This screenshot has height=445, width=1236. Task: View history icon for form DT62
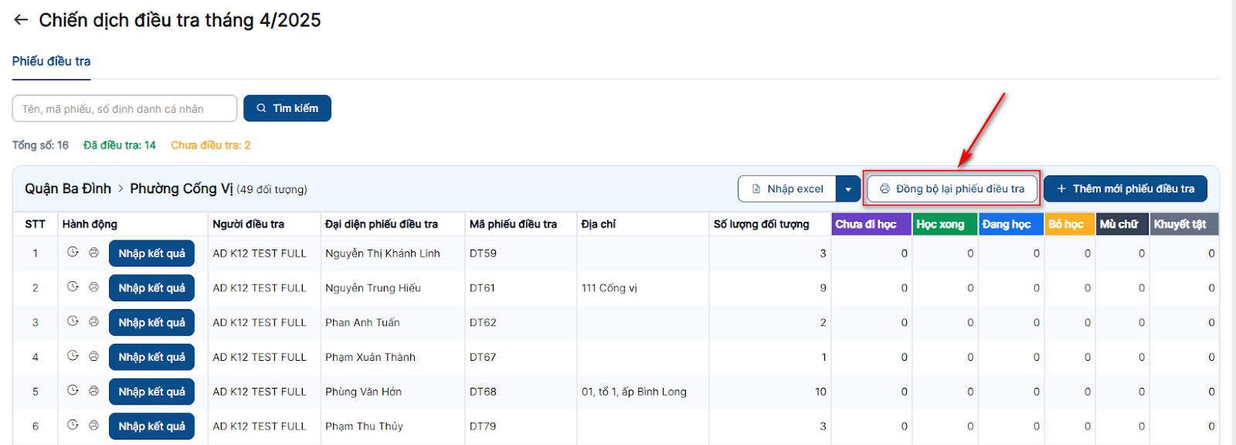73,321
